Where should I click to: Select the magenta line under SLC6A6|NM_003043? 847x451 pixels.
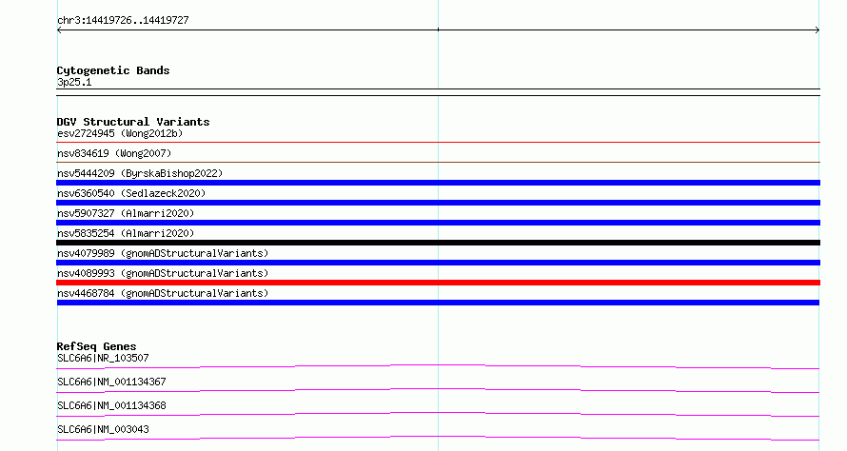438,438
